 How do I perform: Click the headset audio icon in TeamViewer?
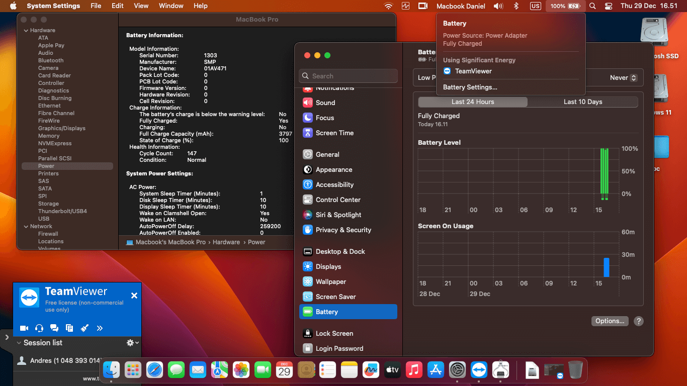tap(39, 328)
